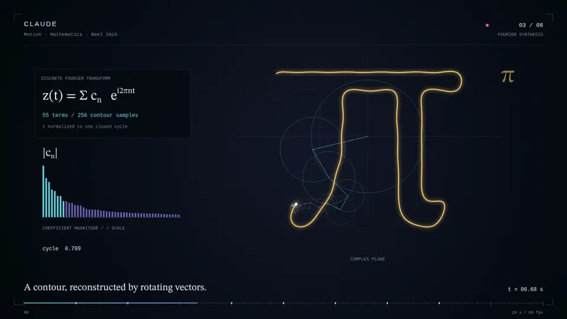Click the "00" timeline start label
The height and width of the screenshot is (319, 567).
[x=26, y=312]
